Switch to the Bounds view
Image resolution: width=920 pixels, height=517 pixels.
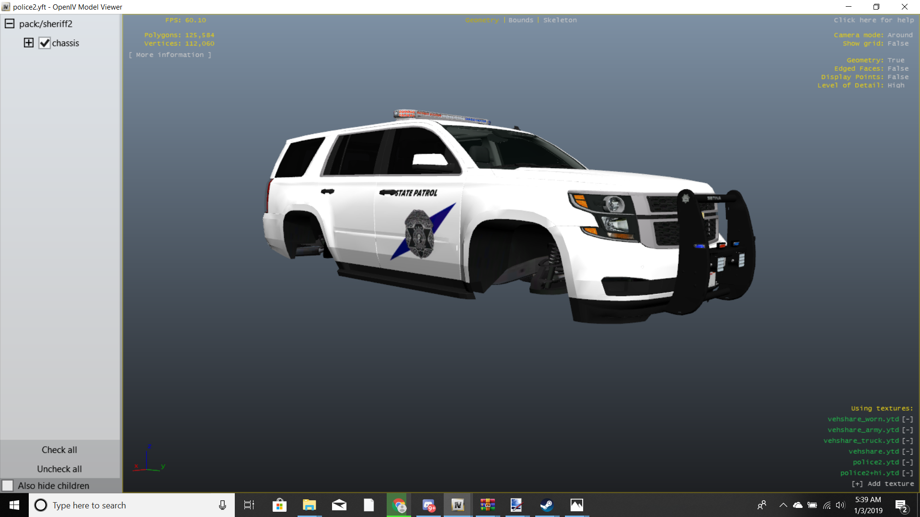coord(520,20)
